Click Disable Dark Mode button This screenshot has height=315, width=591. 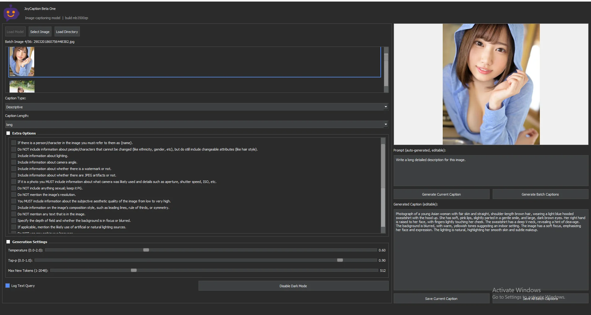[293, 286]
